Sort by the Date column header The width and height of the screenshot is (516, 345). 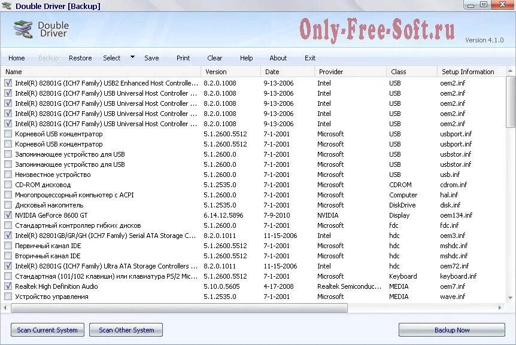click(x=287, y=72)
